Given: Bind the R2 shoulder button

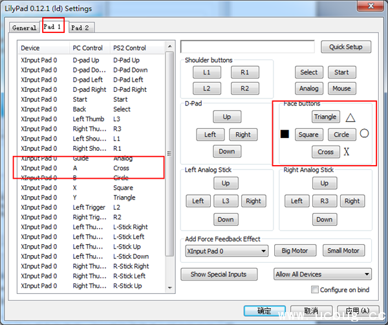Looking at the screenshot, I should point(245,89).
